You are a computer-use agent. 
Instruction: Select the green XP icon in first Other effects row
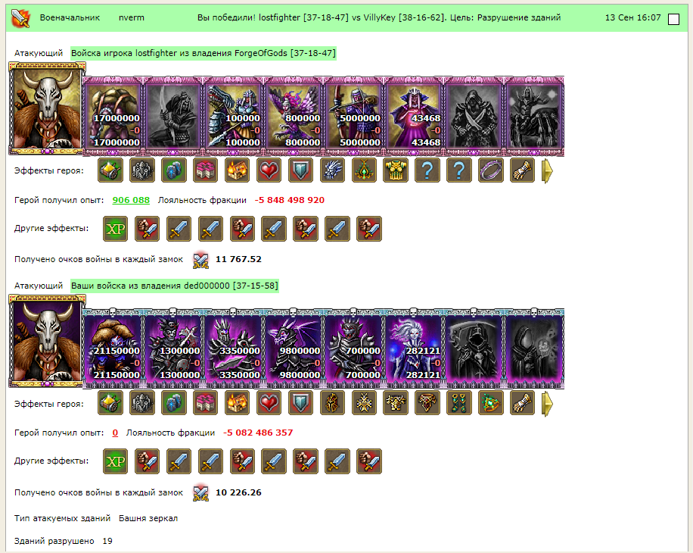115,229
